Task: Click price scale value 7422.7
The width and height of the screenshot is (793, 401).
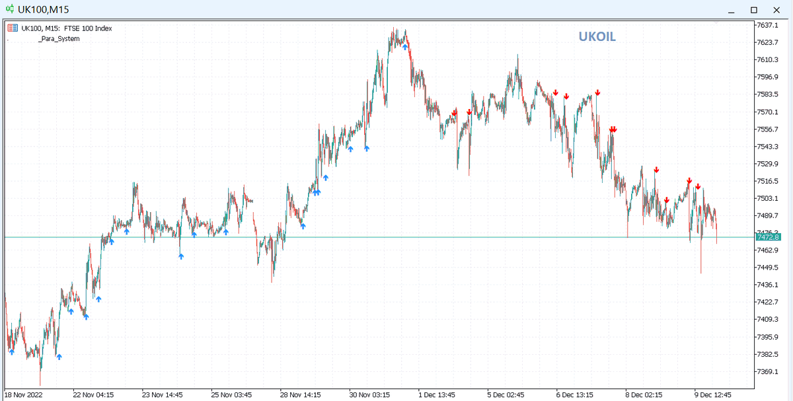Action: [769, 302]
